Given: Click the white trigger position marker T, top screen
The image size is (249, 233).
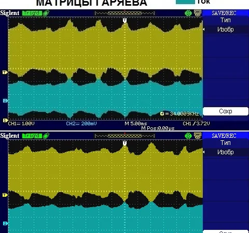Looking at the screenshot, I should [125, 21].
